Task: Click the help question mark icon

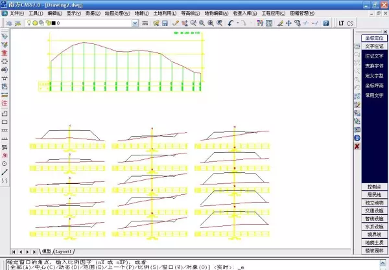Action: pyautogui.click(x=326, y=23)
